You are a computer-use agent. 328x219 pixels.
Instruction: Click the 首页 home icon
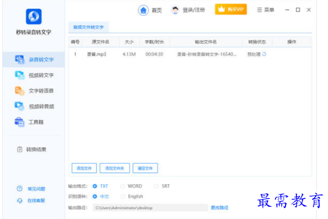click(x=143, y=10)
